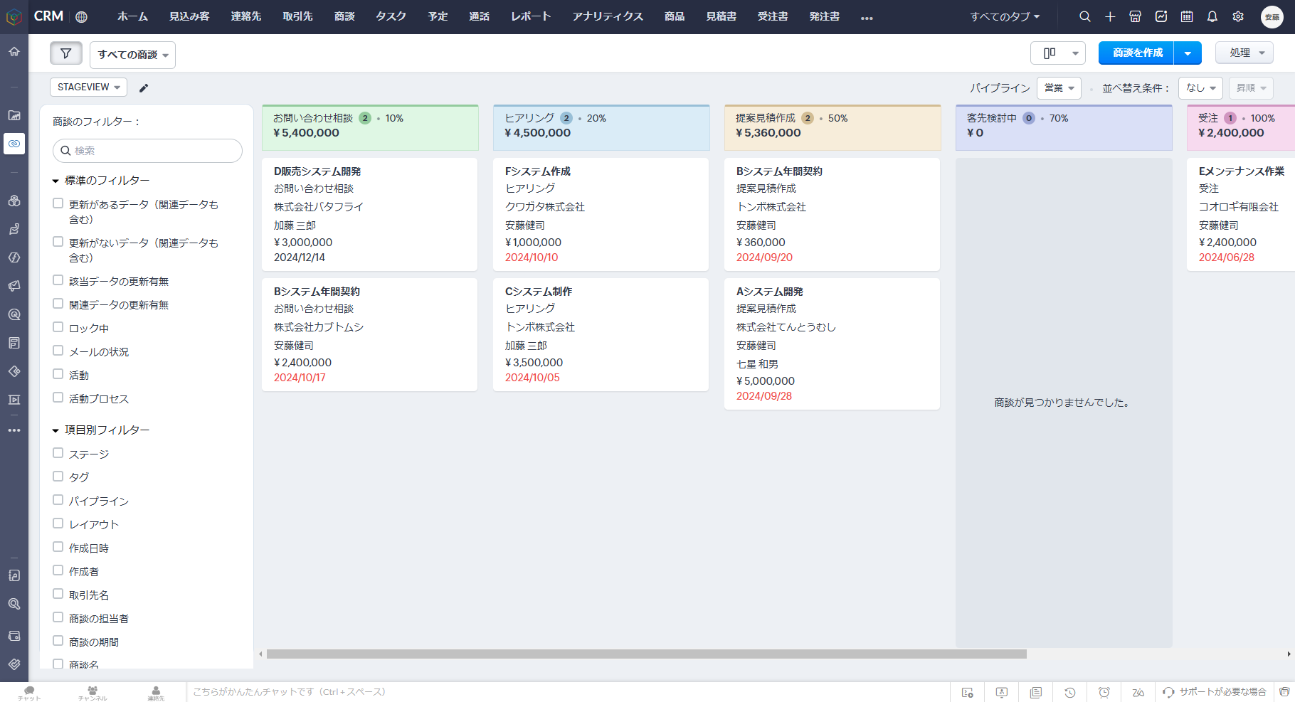Image resolution: width=1295 pixels, height=702 pixels.
Task: Check 取引先名 field filter checkbox
Action: coord(58,594)
